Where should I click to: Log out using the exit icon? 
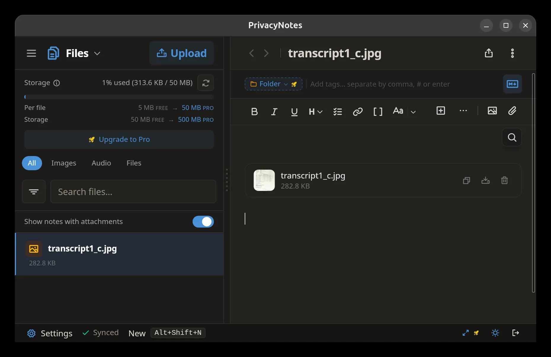click(x=515, y=333)
